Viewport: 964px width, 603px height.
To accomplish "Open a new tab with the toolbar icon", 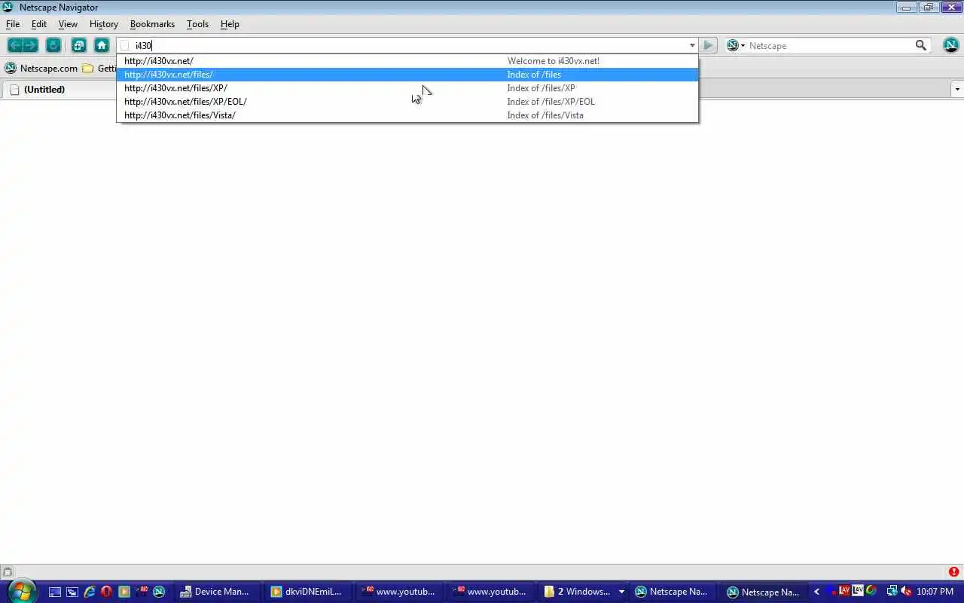I will pos(79,45).
